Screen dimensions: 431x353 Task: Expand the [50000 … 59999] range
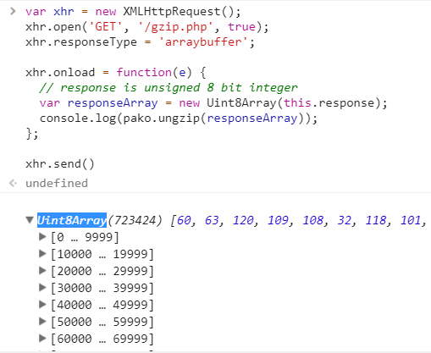(x=42, y=321)
